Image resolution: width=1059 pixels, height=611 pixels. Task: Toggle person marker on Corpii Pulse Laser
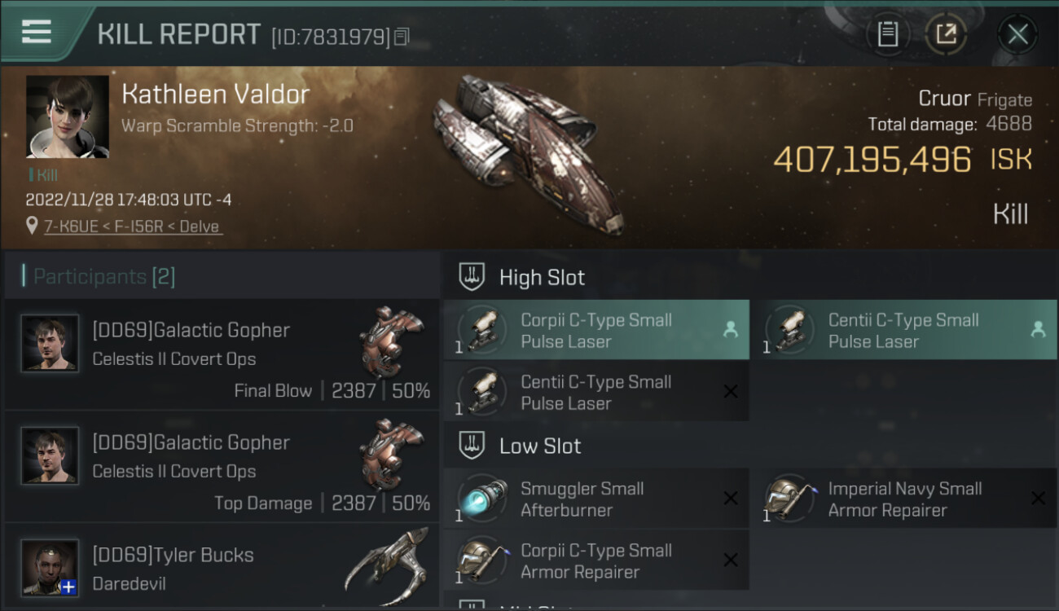click(731, 330)
